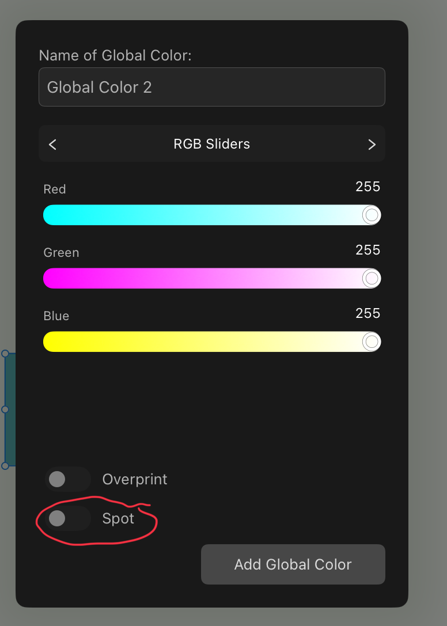
Task: Enable the Spot color switch
Action: point(68,518)
